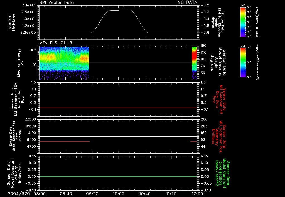Screen dimensions: 285x197
Task: Click the '14100' scanner position axis value
Action: (x=30, y=133)
